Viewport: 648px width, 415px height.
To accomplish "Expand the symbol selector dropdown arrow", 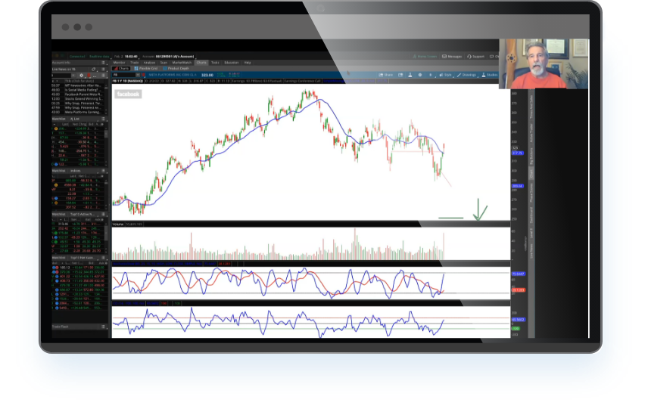I will pyautogui.click(x=138, y=75).
